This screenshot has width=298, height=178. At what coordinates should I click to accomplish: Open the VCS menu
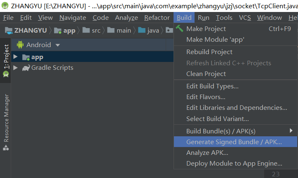tap(245, 18)
